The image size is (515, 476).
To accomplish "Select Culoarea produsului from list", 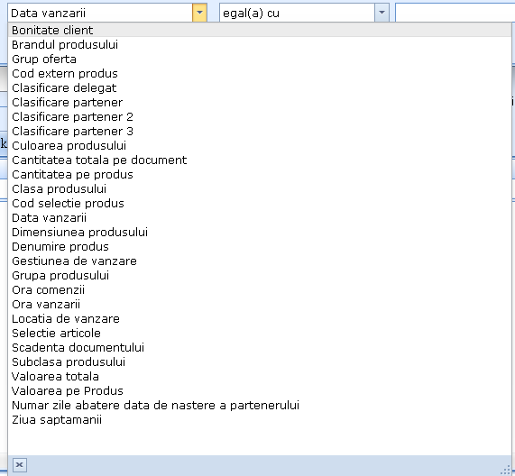I will pyautogui.click(x=260, y=146).
